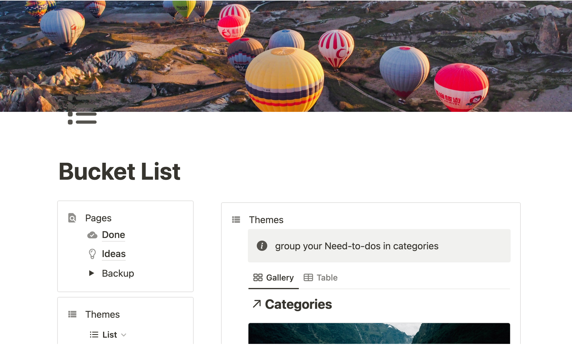Open the Done page link

[113, 235]
